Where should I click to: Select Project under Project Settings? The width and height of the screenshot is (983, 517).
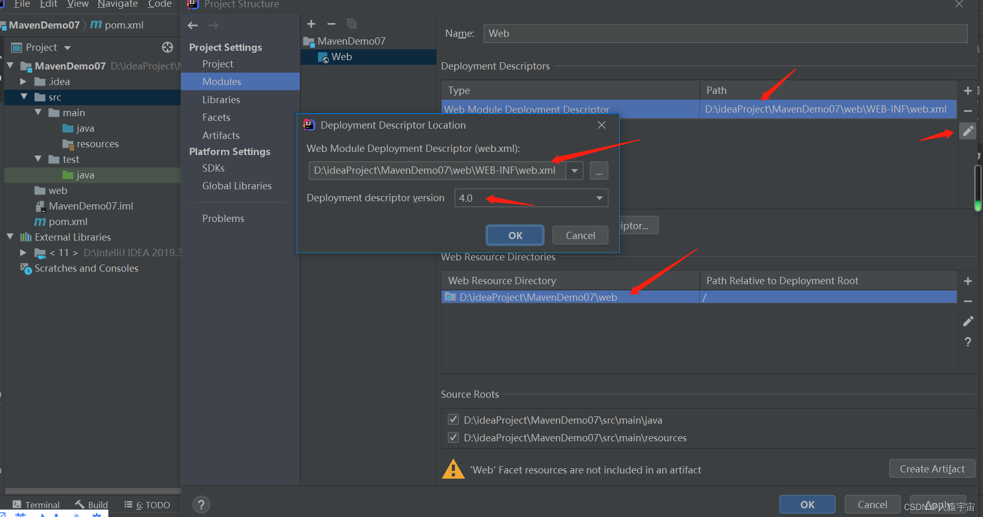pos(218,64)
